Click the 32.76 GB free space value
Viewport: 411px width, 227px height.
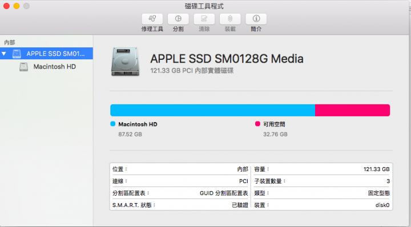(x=275, y=134)
